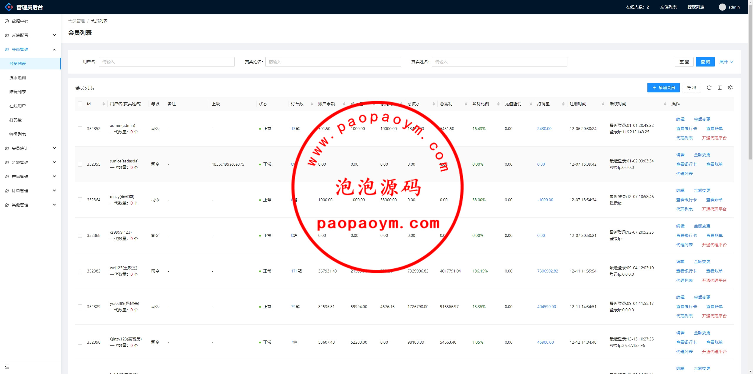The width and height of the screenshot is (753, 374).
Task: Check the row for id 352368
Action: click(x=80, y=235)
